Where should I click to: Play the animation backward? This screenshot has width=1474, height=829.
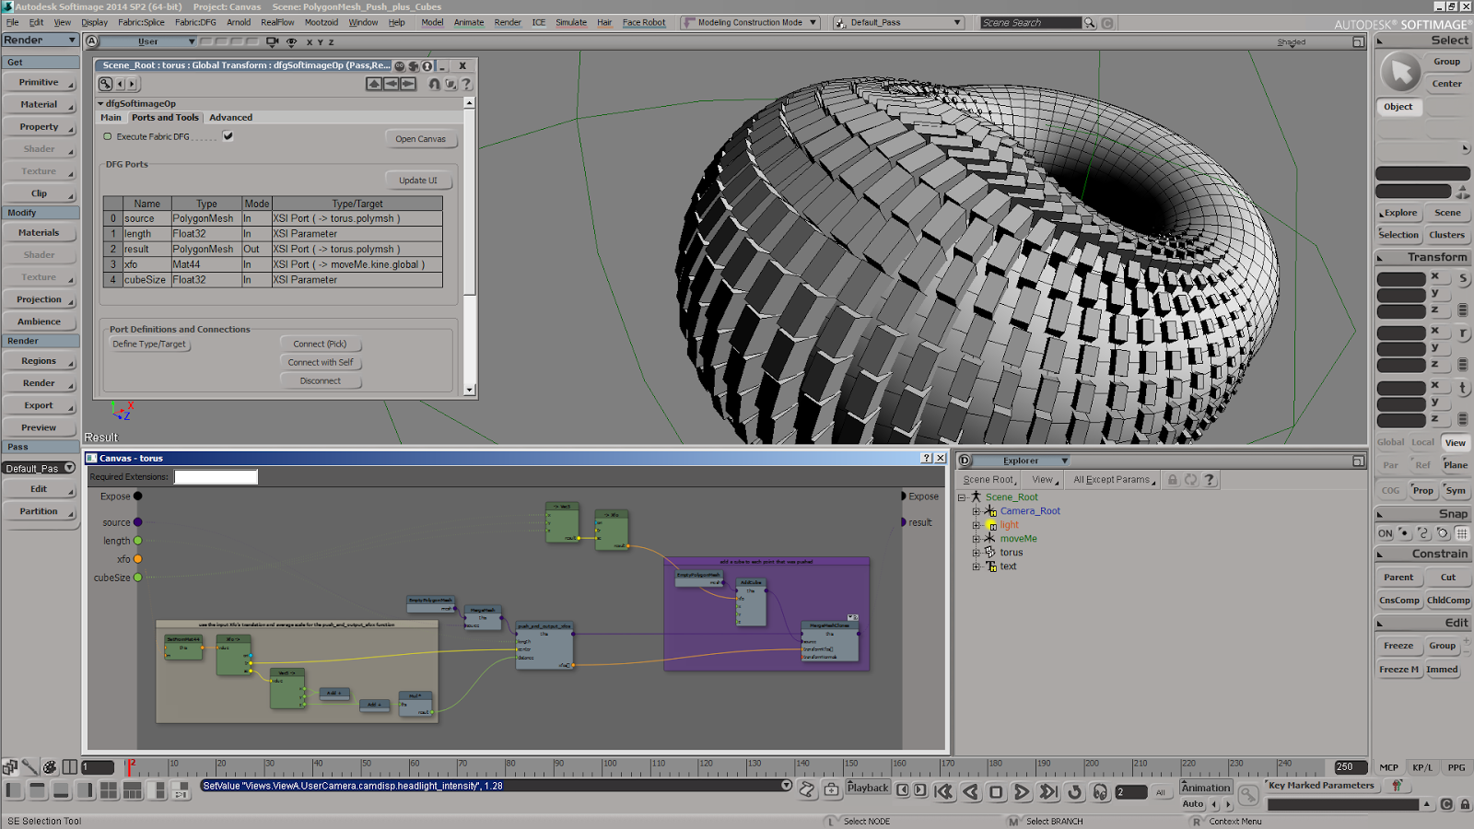[970, 792]
